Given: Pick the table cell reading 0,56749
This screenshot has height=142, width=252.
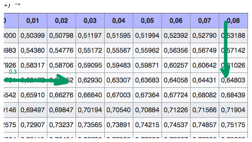Looking at the screenshot, I should (x=204, y=50).
